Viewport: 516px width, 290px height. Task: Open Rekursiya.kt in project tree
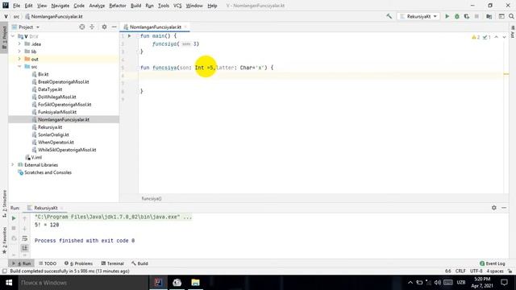pos(50,127)
